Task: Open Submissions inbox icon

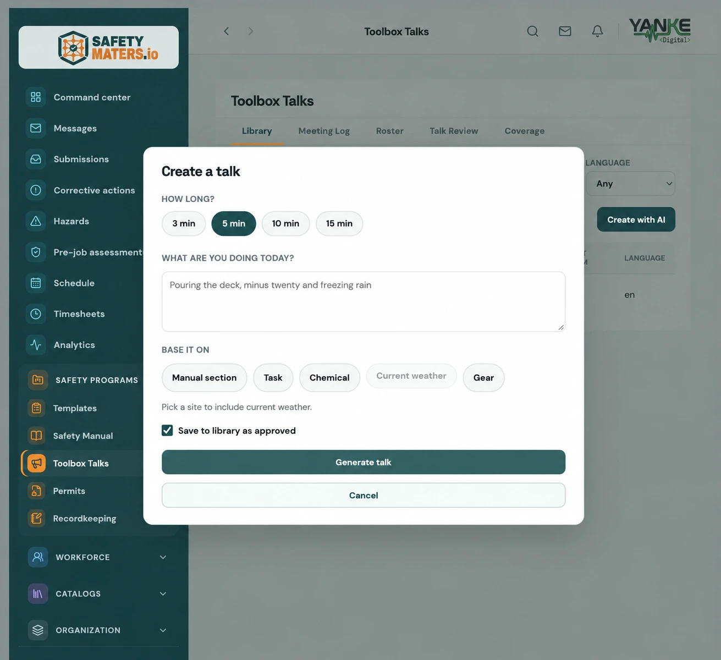Action: click(x=36, y=159)
